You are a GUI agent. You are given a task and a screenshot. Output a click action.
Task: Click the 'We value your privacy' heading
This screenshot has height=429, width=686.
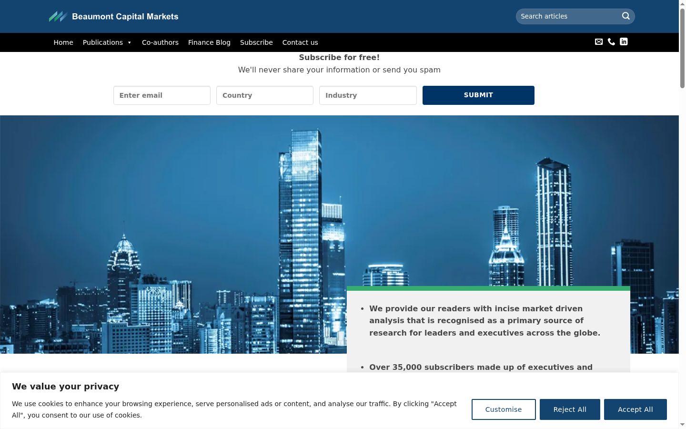[65, 387]
